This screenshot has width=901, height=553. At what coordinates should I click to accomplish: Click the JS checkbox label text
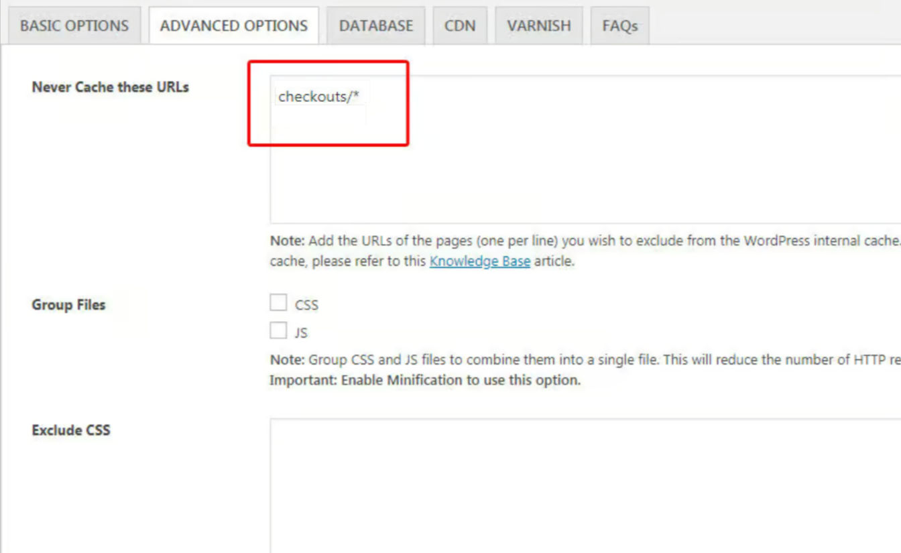[301, 332]
